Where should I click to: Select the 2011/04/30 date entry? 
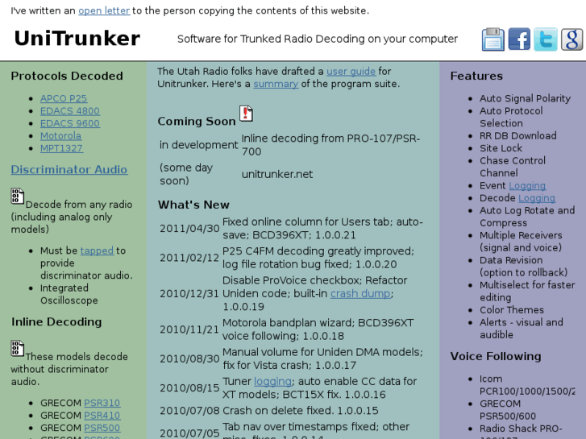tap(189, 228)
